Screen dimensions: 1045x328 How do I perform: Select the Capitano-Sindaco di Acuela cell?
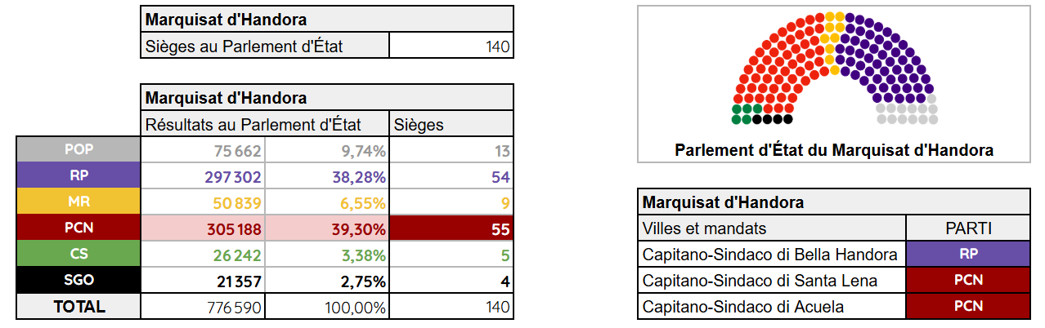pyautogui.click(x=771, y=307)
